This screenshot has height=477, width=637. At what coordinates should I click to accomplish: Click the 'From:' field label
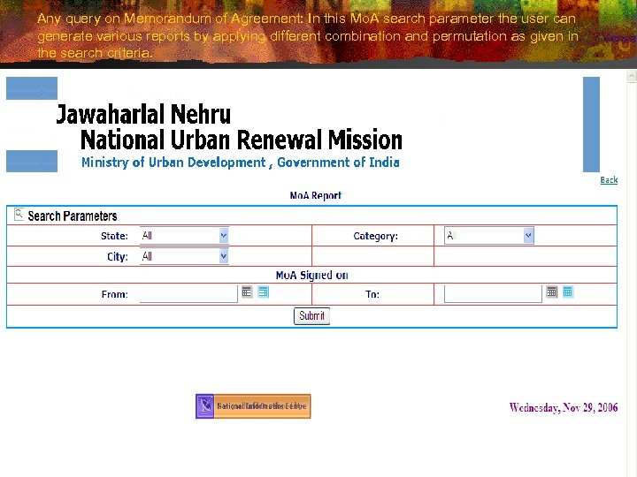point(114,294)
